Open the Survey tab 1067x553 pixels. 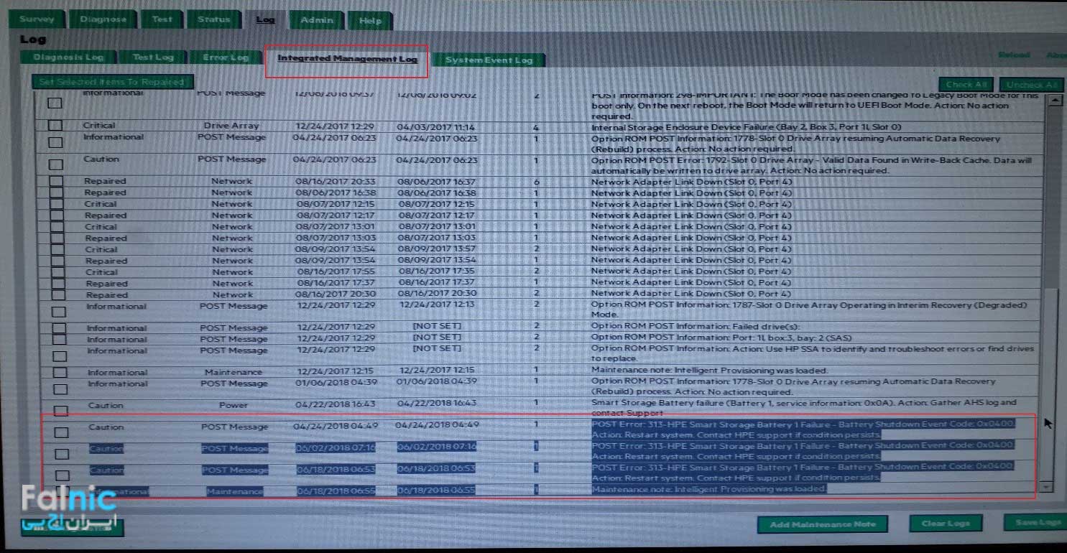pos(37,20)
